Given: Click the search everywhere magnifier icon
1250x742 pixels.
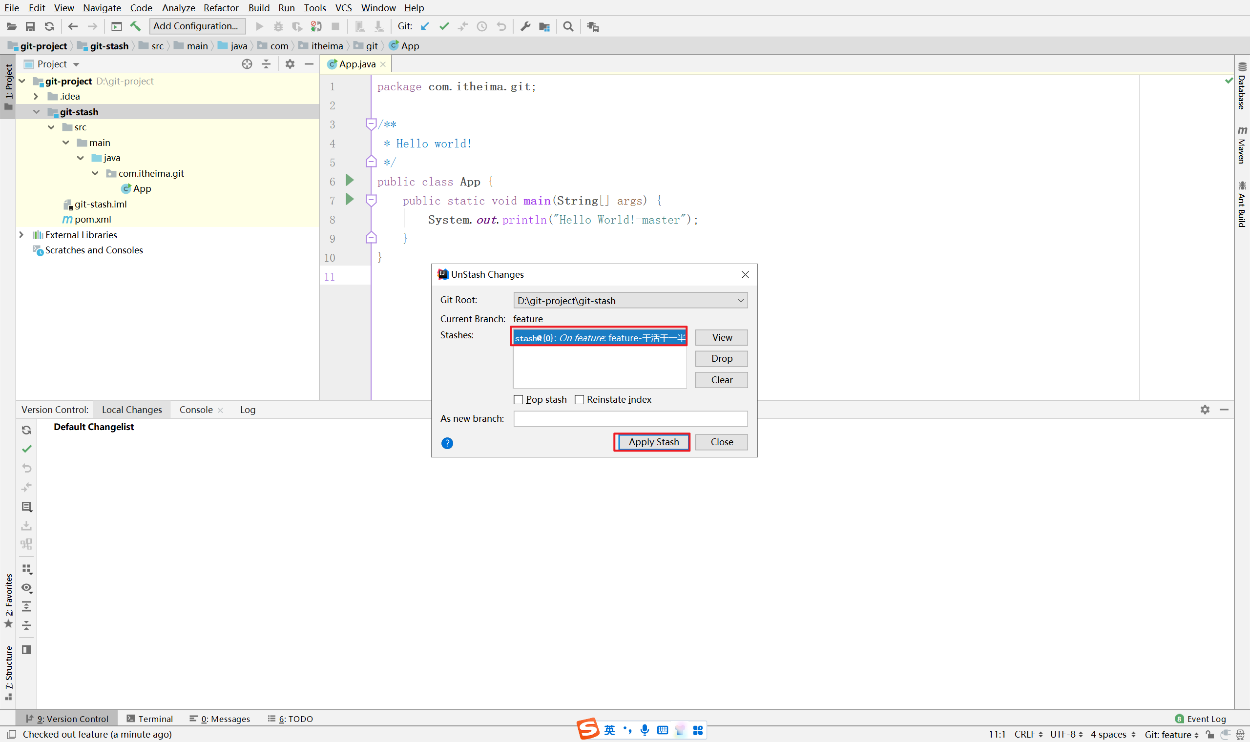Looking at the screenshot, I should [x=568, y=26].
